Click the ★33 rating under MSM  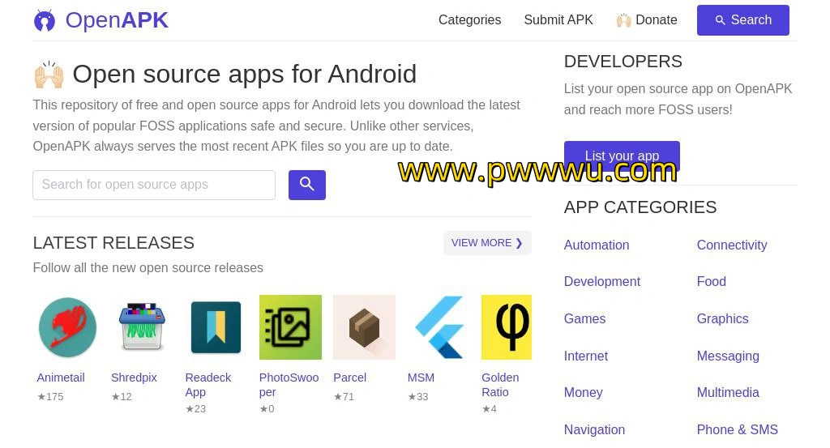(x=418, y=397)
